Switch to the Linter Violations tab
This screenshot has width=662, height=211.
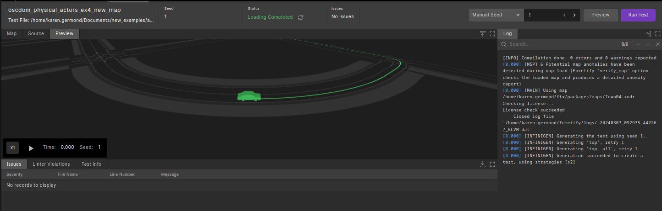click(51, 164)
